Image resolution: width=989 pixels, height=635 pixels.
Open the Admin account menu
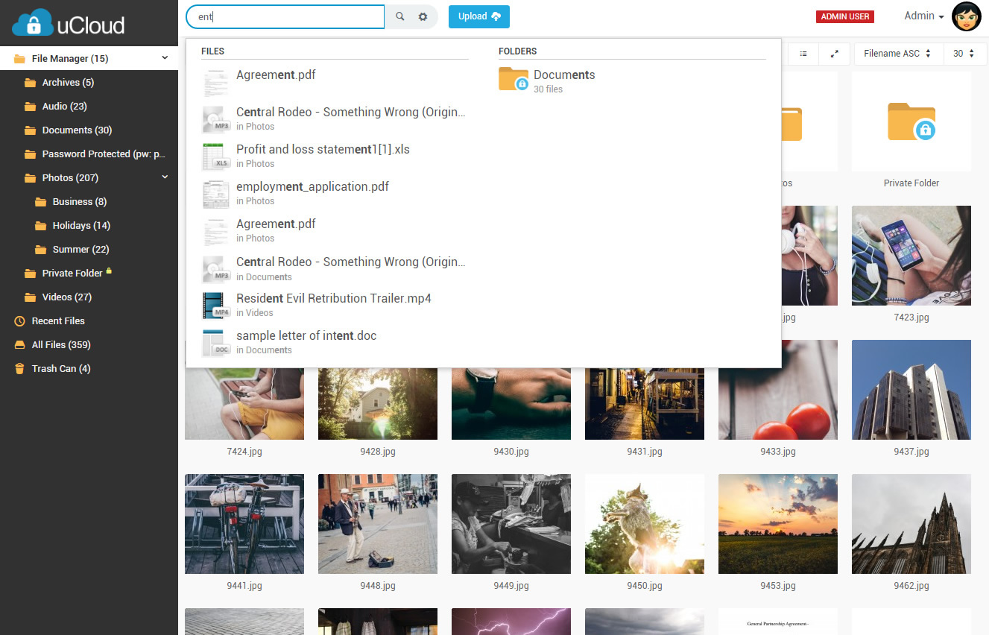coord(923,16)
